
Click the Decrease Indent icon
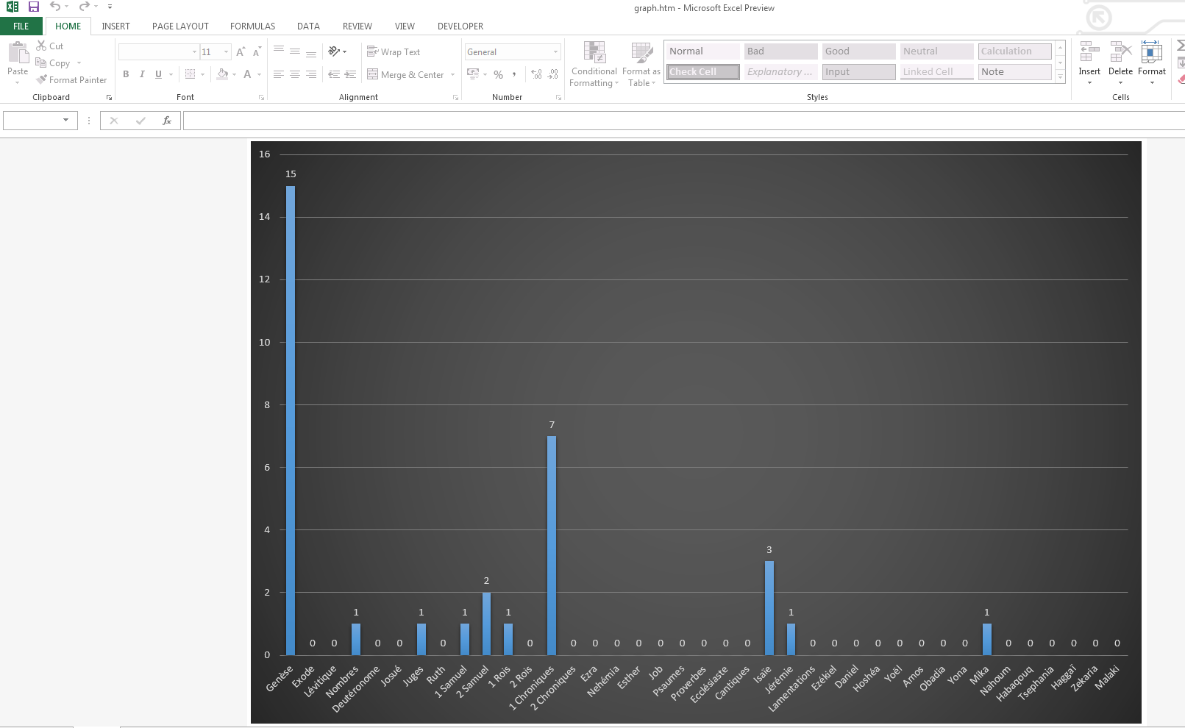[334, 74]
